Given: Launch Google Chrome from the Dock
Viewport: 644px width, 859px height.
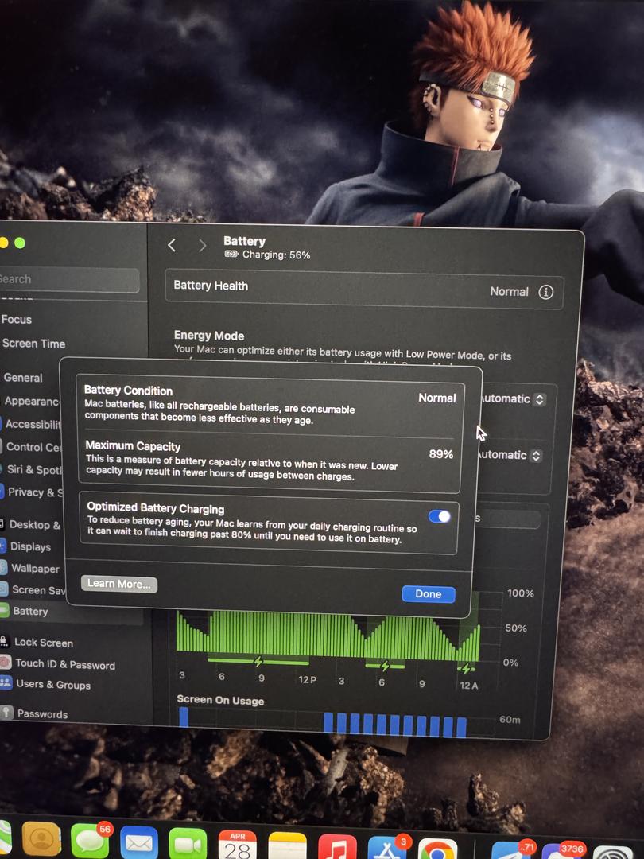Looking at the screenshot, I should pos(437,848).
